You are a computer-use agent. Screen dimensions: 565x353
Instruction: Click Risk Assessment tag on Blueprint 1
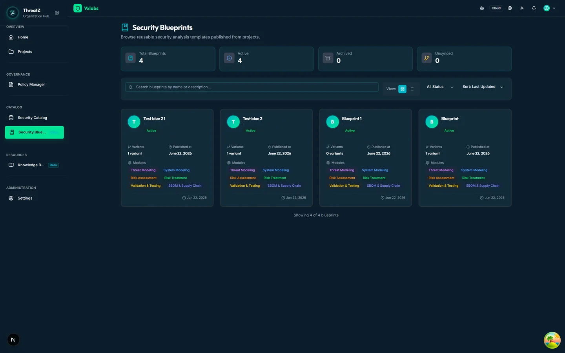[x=342, y=178]
